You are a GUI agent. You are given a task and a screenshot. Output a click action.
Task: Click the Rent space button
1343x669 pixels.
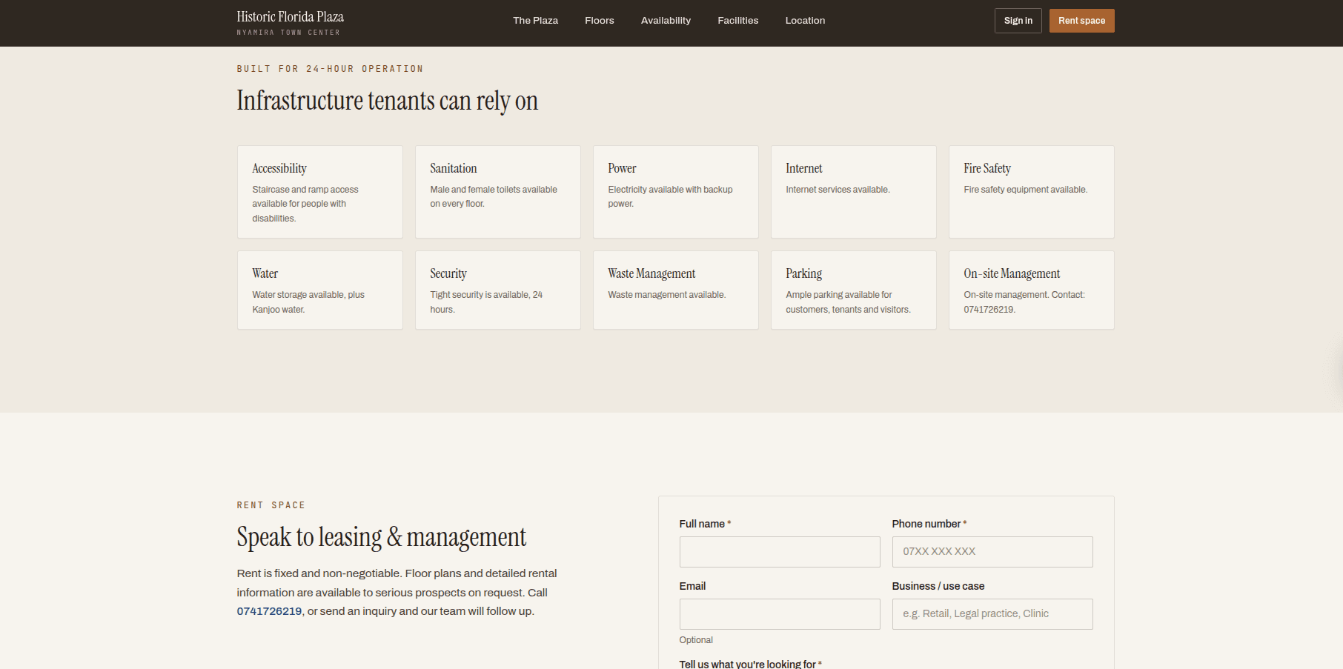point(1081,21)
